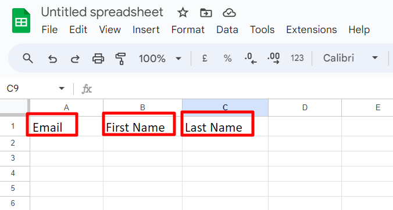Viewport: 393px width, 210px height.
Task: Select row 2 header
Action: coord(15,143)
